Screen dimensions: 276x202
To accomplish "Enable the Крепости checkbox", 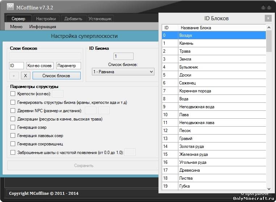I will [13, 94].
